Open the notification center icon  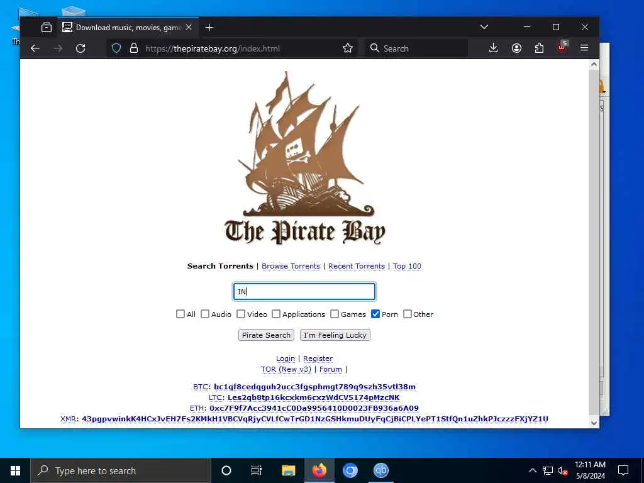[x=623, y=470]
